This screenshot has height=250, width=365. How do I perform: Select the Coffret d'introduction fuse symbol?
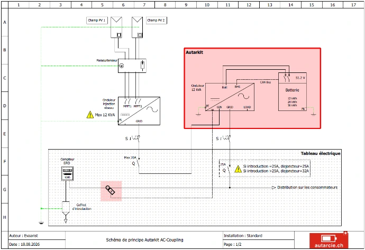click(66, 208)
